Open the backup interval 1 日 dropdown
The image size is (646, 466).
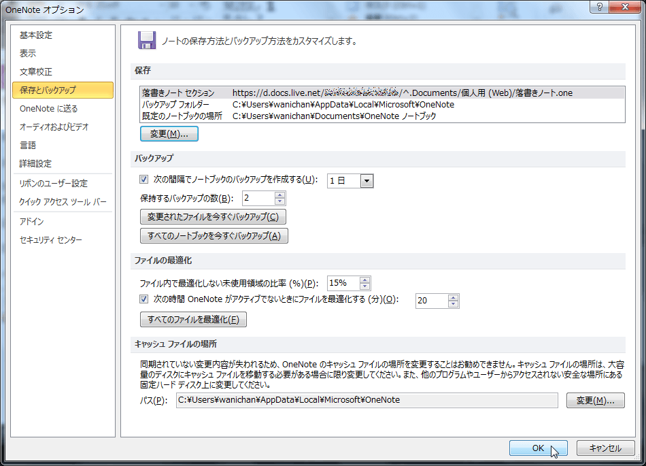(367, 181)
